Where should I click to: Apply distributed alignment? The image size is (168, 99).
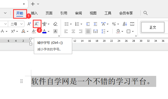[96, 32]
